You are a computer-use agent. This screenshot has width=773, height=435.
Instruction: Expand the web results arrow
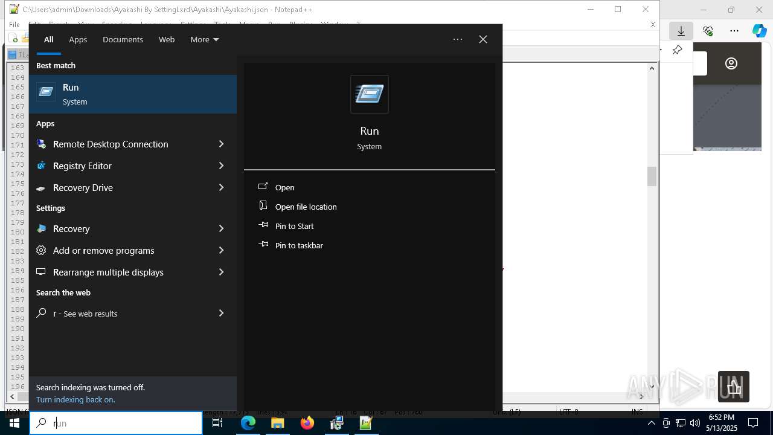(221, 313)
